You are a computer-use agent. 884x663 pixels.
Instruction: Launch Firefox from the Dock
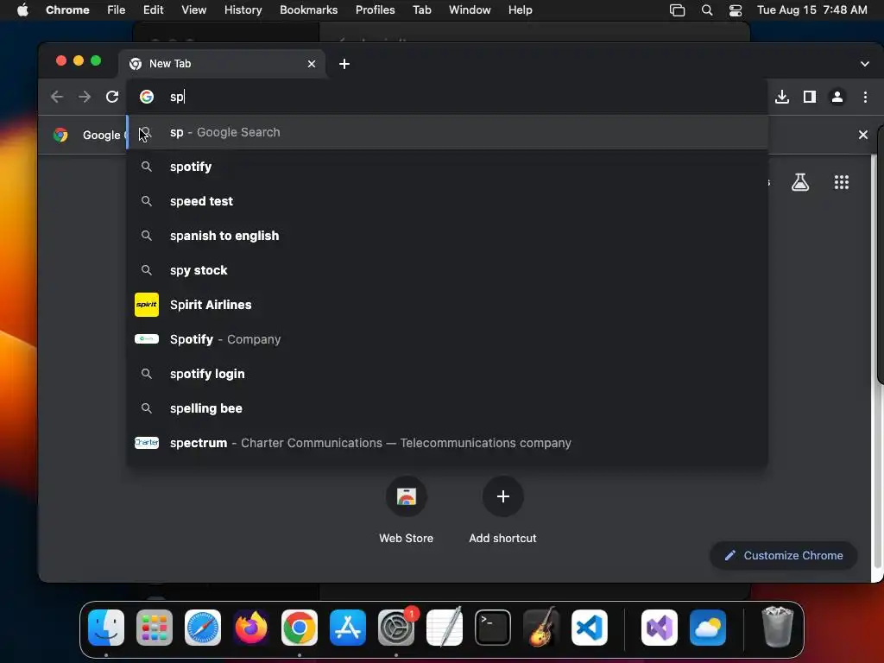coord(251,628)
